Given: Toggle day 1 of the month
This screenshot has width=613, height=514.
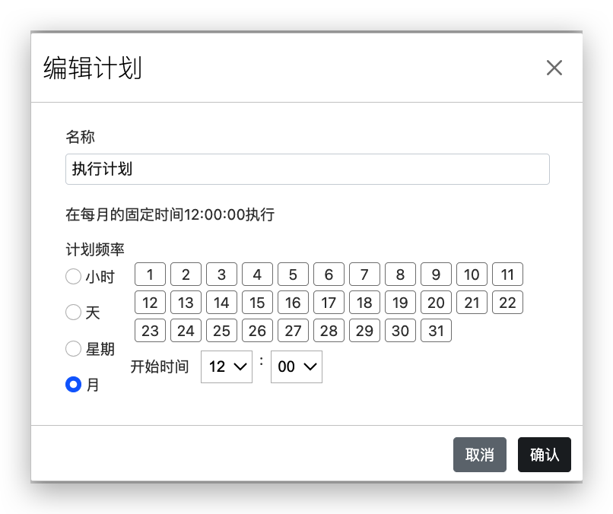Looking at the screenshot, I should point(150,274).
